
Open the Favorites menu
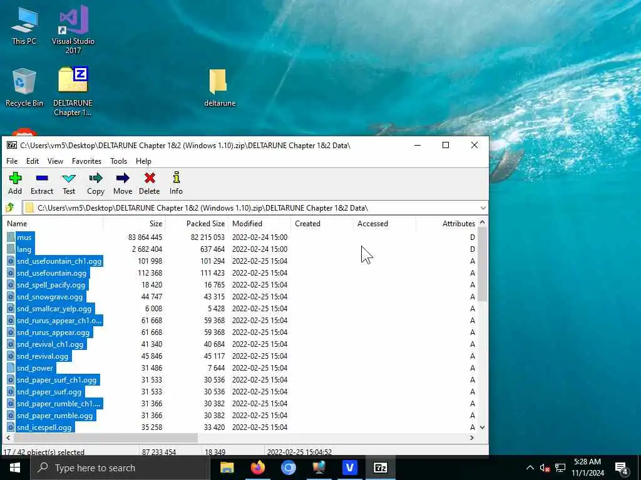[x=86, y=161]
